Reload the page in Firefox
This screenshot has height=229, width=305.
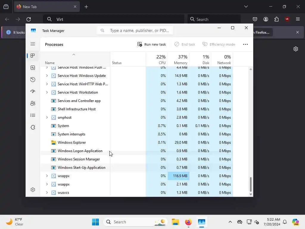(x=29, y=19)
